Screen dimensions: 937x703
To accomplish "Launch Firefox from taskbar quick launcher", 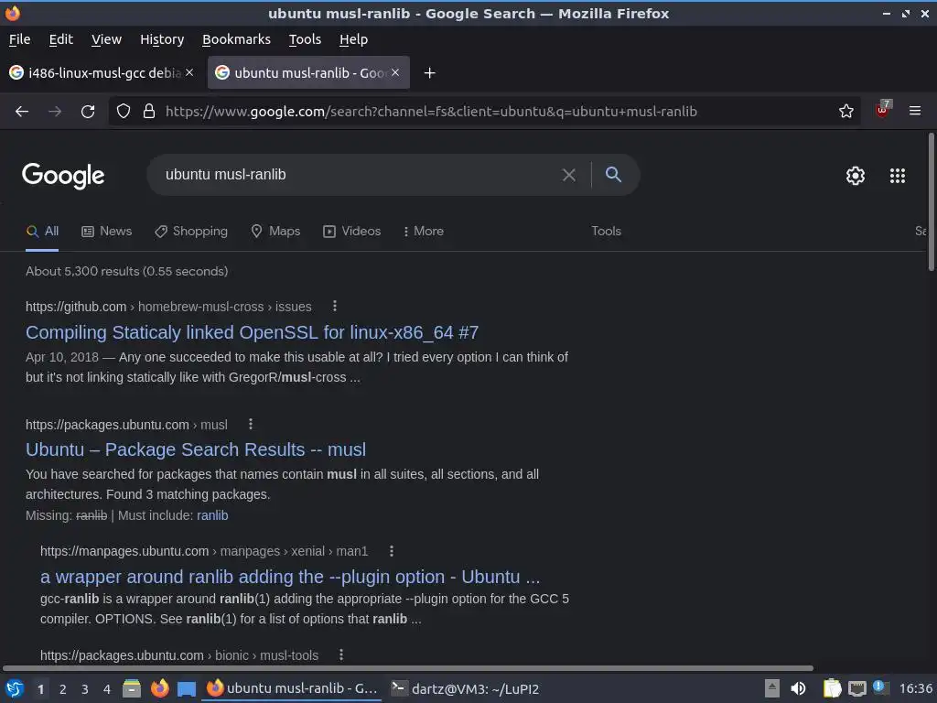I will (x=159, y=688).
